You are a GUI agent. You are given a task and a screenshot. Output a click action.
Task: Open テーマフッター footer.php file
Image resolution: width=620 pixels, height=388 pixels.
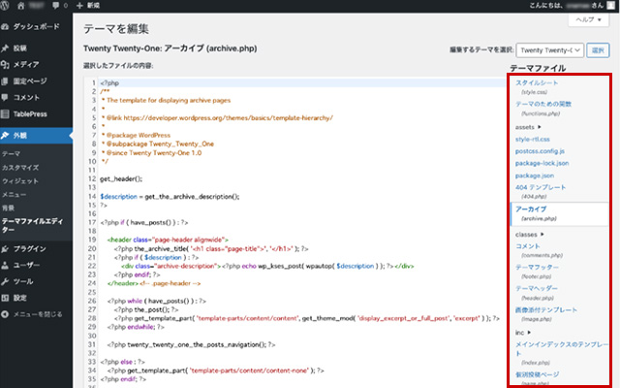click(x=537, y=268)
